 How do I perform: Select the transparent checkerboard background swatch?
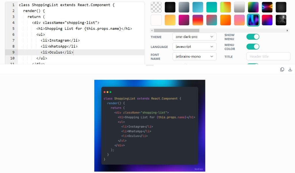156,7
